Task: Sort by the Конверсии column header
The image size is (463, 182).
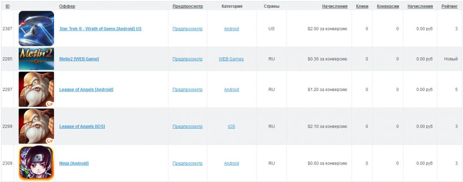Action: [x=388, y=6]
